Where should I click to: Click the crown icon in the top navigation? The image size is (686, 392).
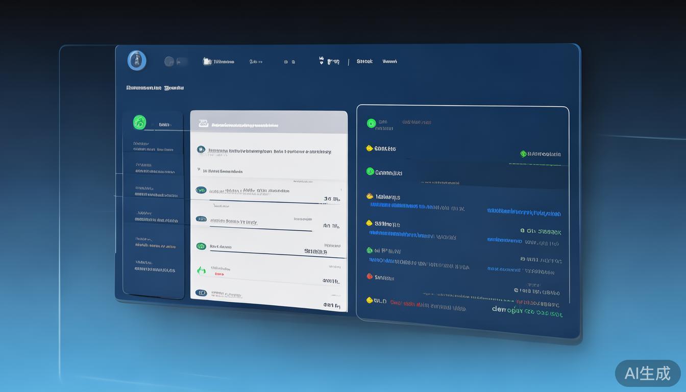point(321,61)
